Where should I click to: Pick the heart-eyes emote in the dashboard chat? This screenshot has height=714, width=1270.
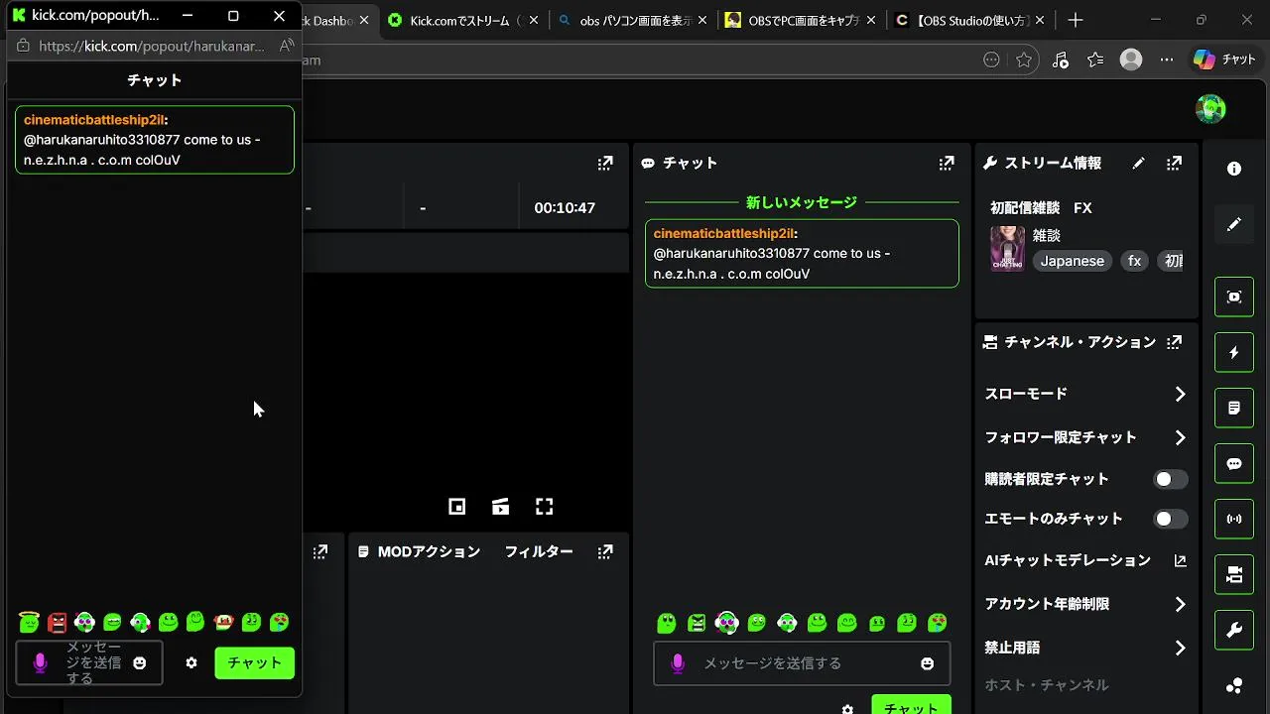click(937, 623)
